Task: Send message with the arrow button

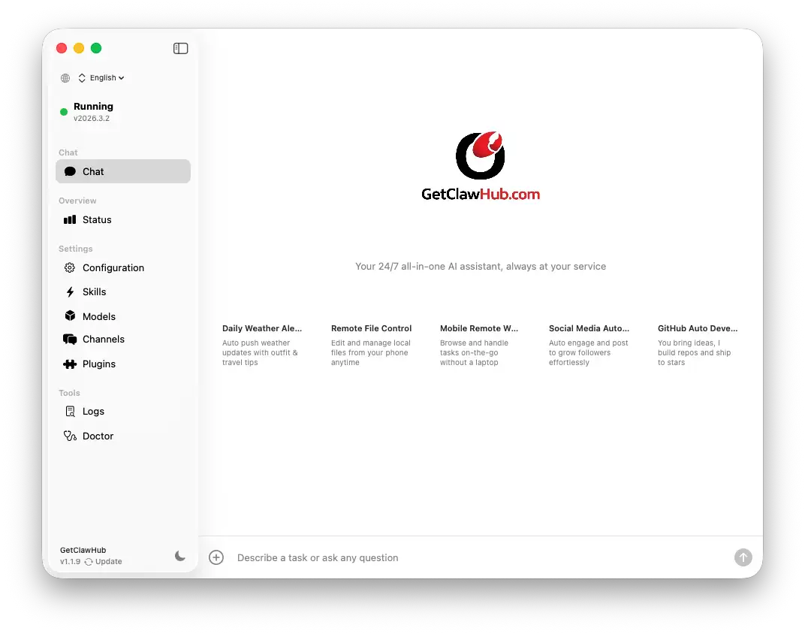Action: pos(743,557)
